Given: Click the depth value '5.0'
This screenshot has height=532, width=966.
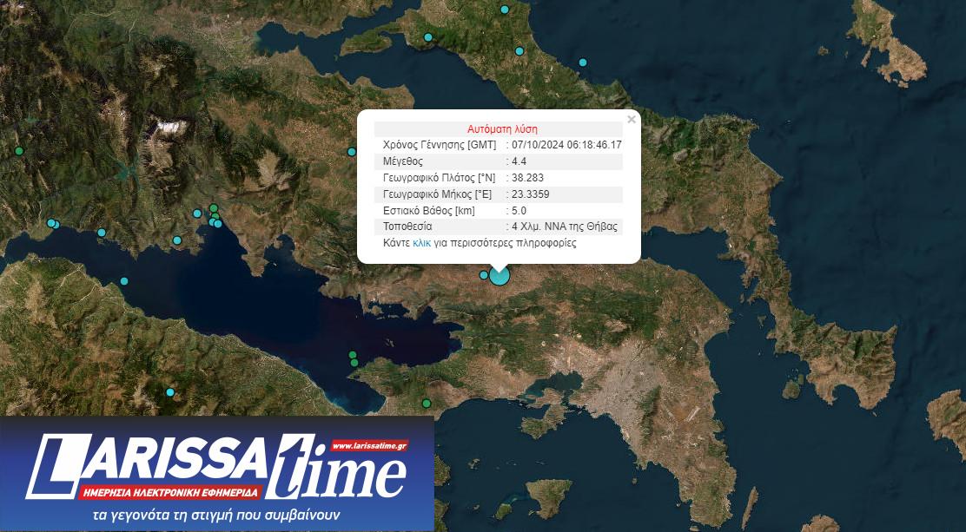Looking at the screenshot, I should pos(519,211).
